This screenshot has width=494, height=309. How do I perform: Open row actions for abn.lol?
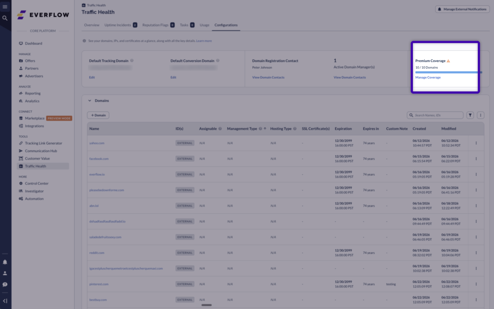pyautogui.click(x=476, y=206)
